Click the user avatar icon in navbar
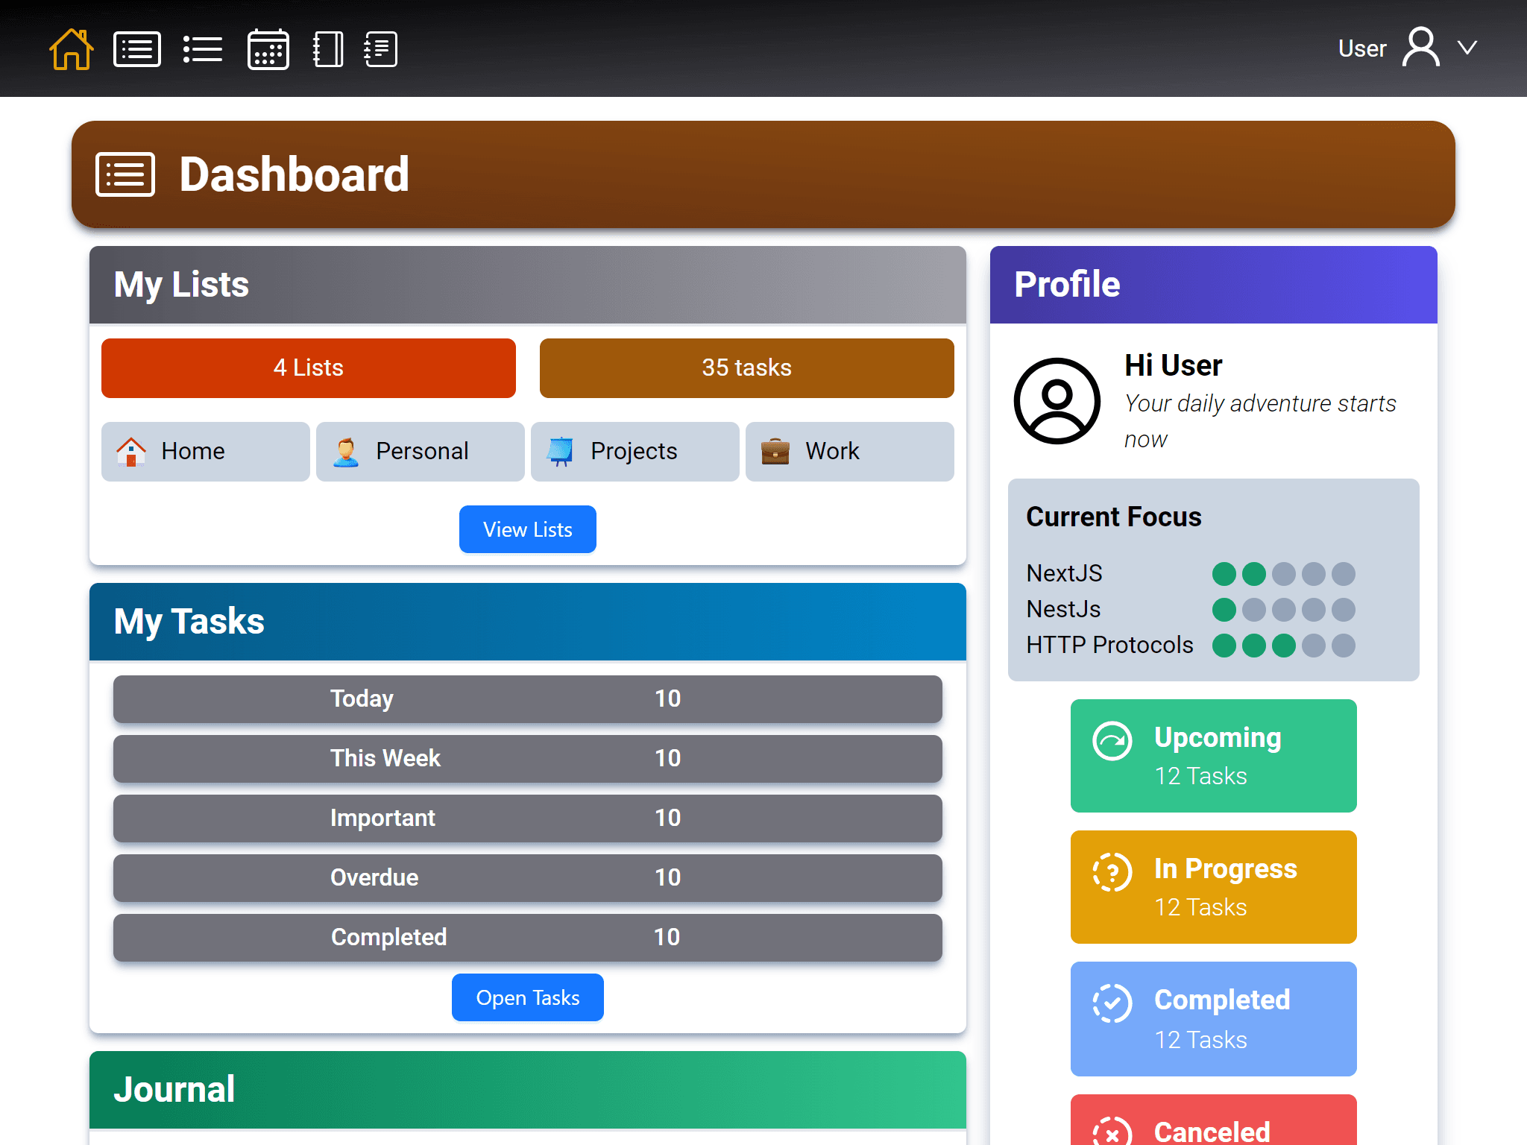 (x=1420, y=48)
